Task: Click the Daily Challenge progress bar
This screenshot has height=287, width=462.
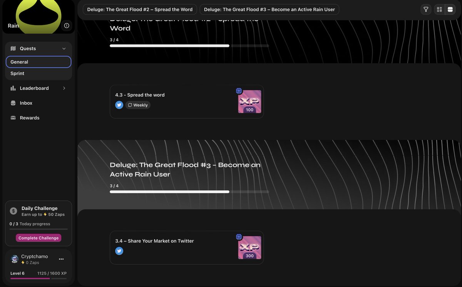Action: point(38,229)
